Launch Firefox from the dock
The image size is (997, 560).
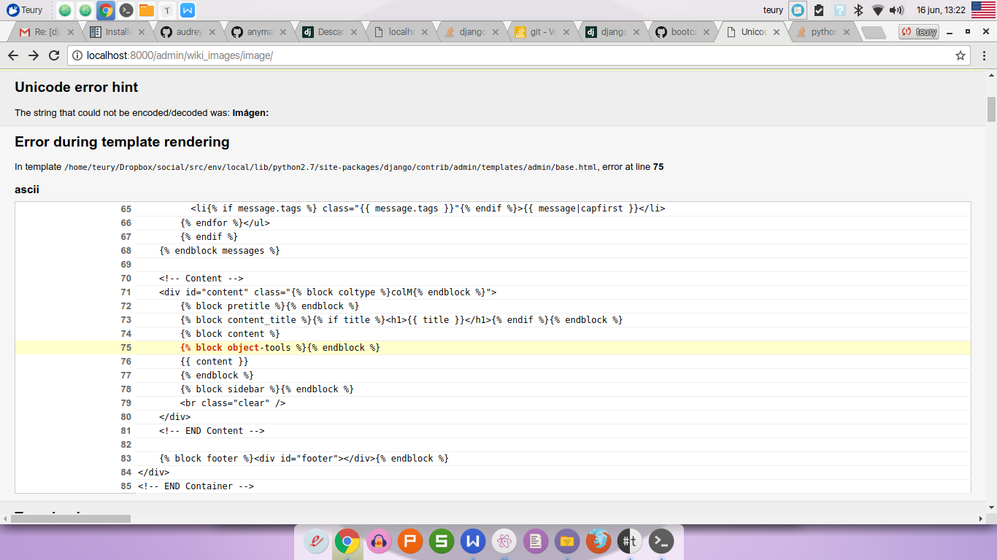pos(597,542)
